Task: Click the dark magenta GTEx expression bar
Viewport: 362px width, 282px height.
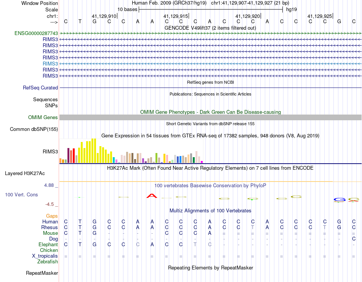Action: coord(68,155)
